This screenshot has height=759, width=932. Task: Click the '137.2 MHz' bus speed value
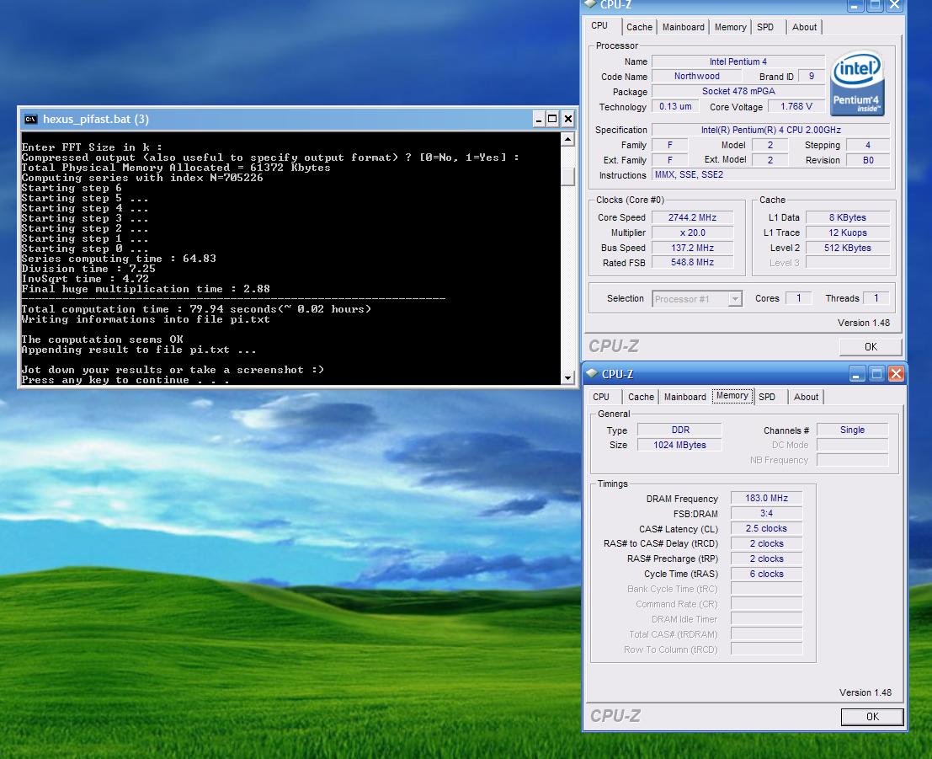(692, 248)
